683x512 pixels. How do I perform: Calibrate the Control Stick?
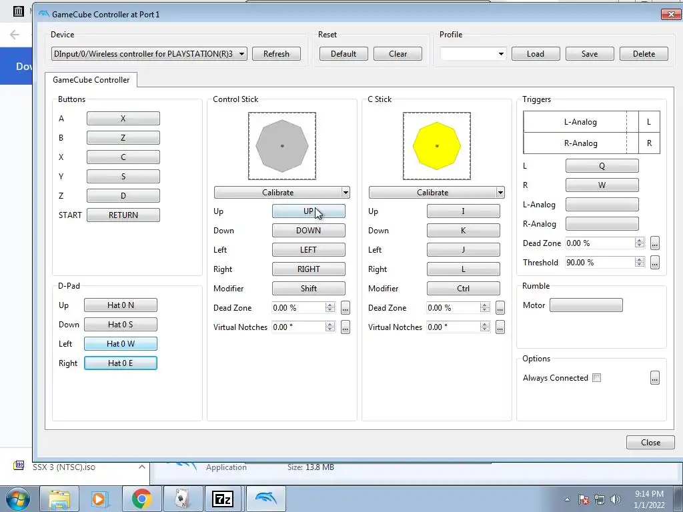click(278, 193)
